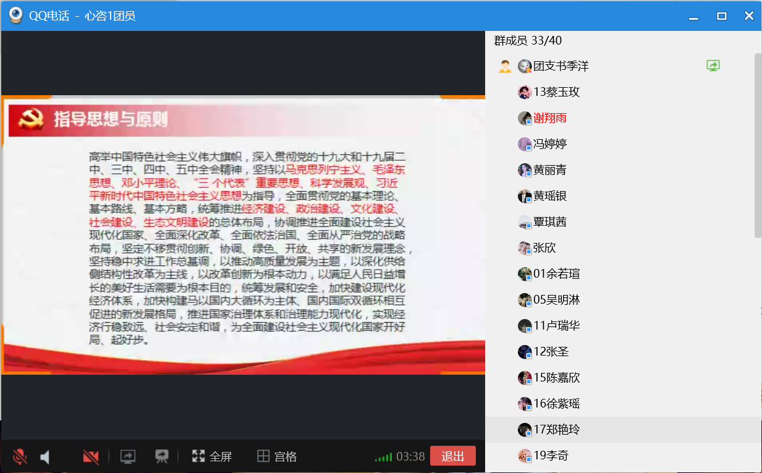This screenshot has height=473, width=762.
Task: Click the avatar of 05吴明淋
Action: pyautogui.click(x=525, y=300)
